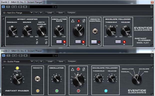Click Depth knob in Instant Phaser
The height and width of the screenshot is (96, 155).
(x=17, y=79)
